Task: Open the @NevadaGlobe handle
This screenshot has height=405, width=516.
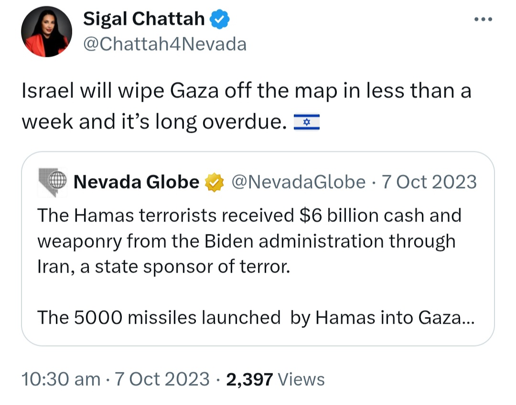Action: 299,182
